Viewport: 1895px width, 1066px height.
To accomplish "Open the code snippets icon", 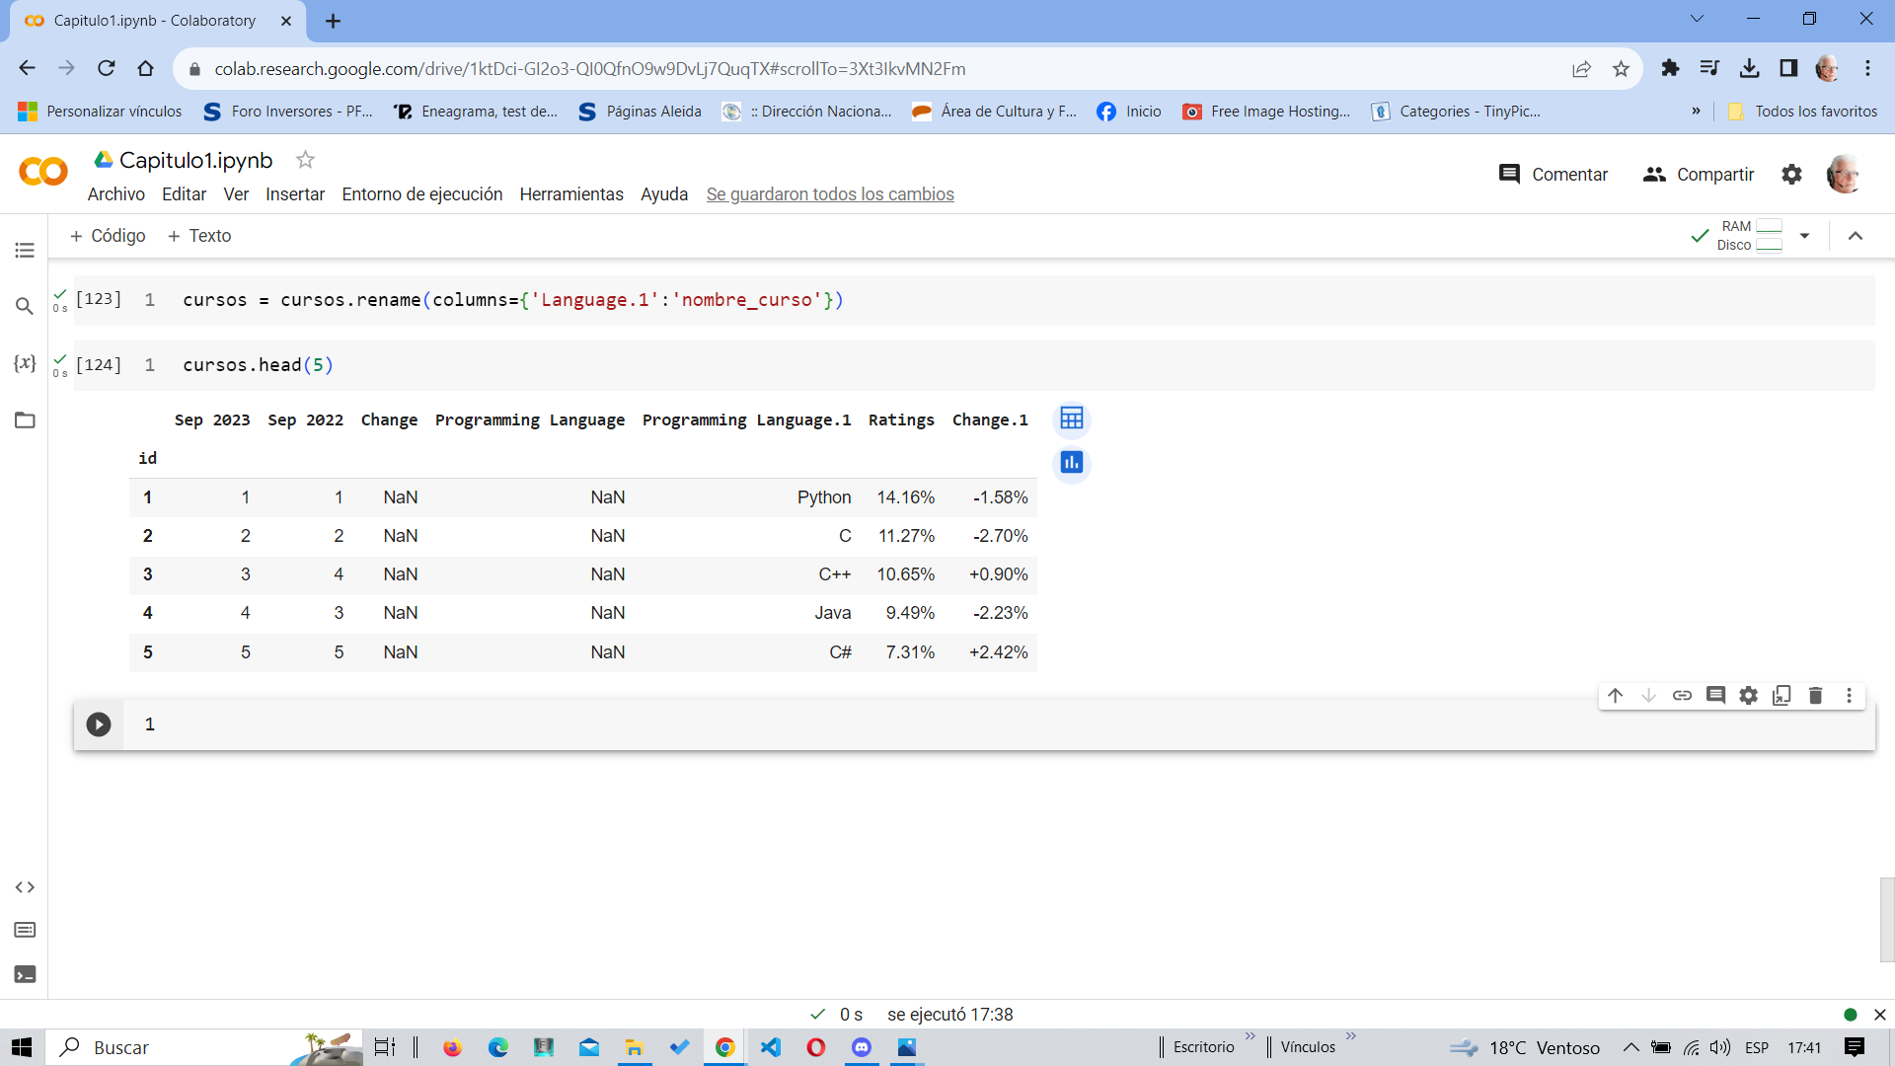I will (x=25, y=887).
